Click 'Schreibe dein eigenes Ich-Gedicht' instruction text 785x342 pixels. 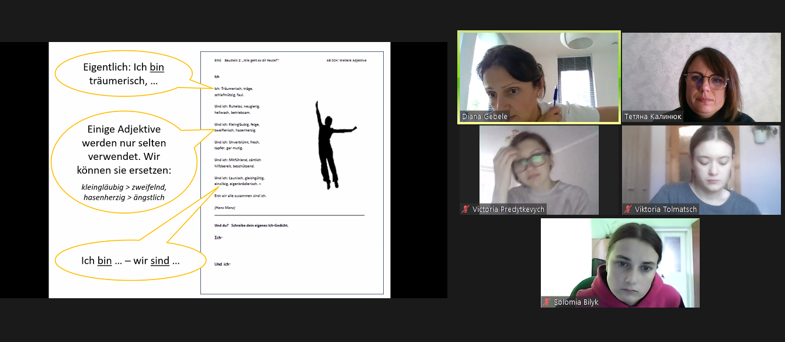pyautogui.click(x=259, y=225)
